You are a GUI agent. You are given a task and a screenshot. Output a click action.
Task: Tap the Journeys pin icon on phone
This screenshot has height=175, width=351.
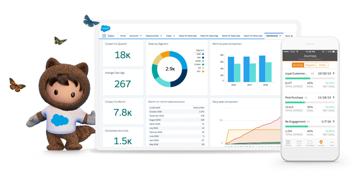pos(321,142)
